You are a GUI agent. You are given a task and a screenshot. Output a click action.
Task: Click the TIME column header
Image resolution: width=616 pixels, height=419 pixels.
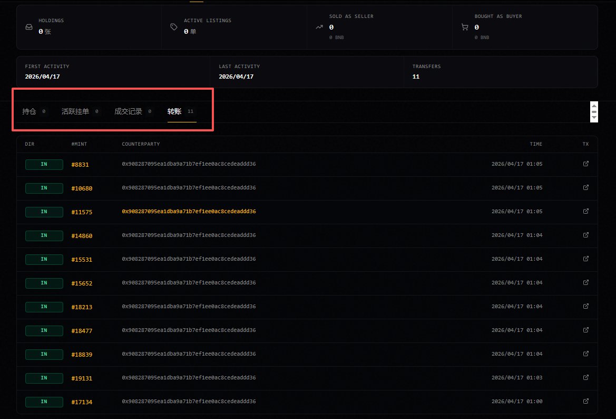pyautogui.click(x=536, y=144)
